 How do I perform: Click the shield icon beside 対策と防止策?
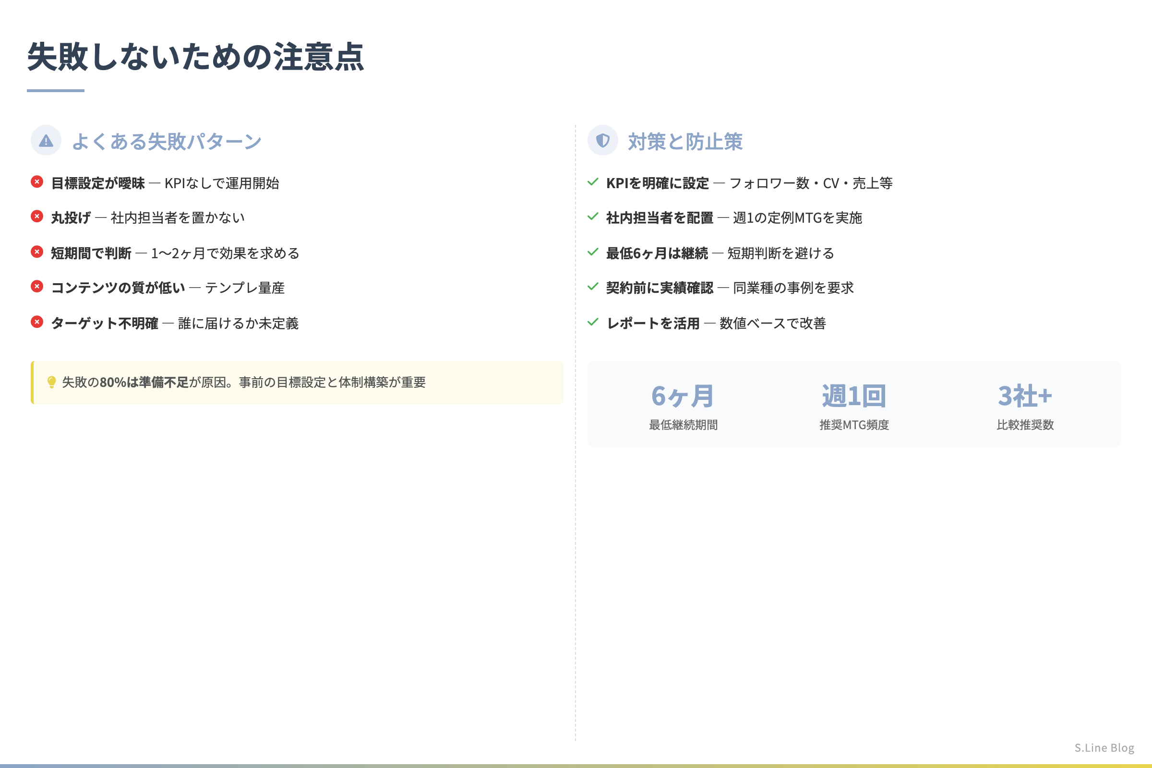coord(602,141)
